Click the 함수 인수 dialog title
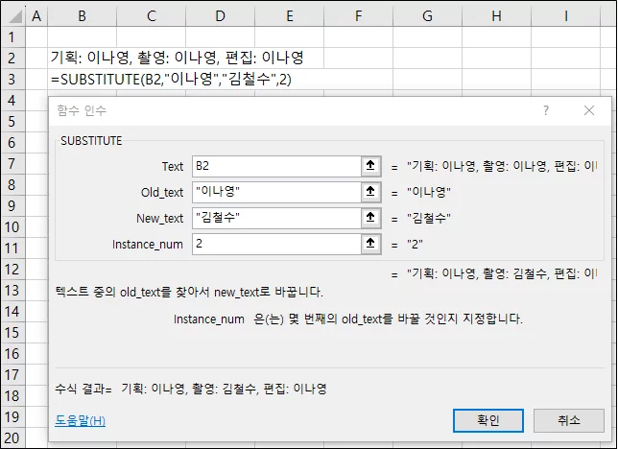This screenshot has width=618, height=449. 82,110
